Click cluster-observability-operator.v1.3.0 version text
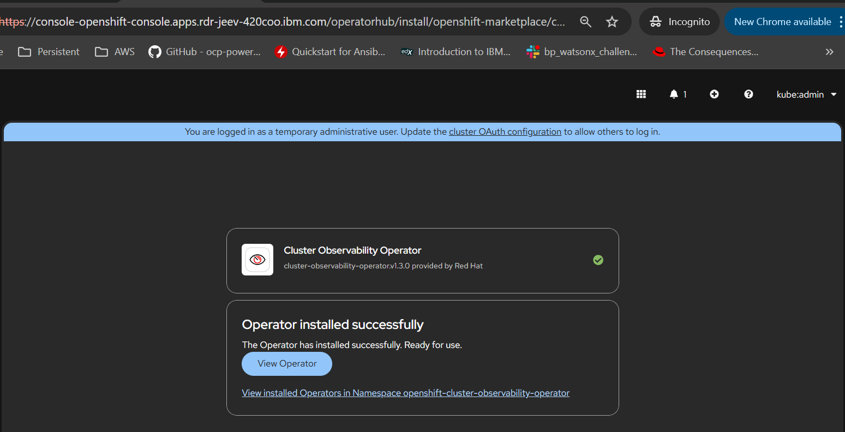The height and width of the screenshot is (432, 845). 346,266
